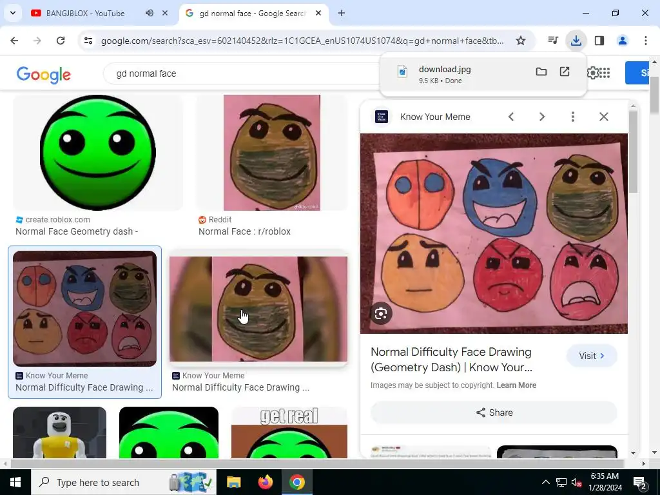Click the preview panel scrollbar thumb

pos(633,151)
